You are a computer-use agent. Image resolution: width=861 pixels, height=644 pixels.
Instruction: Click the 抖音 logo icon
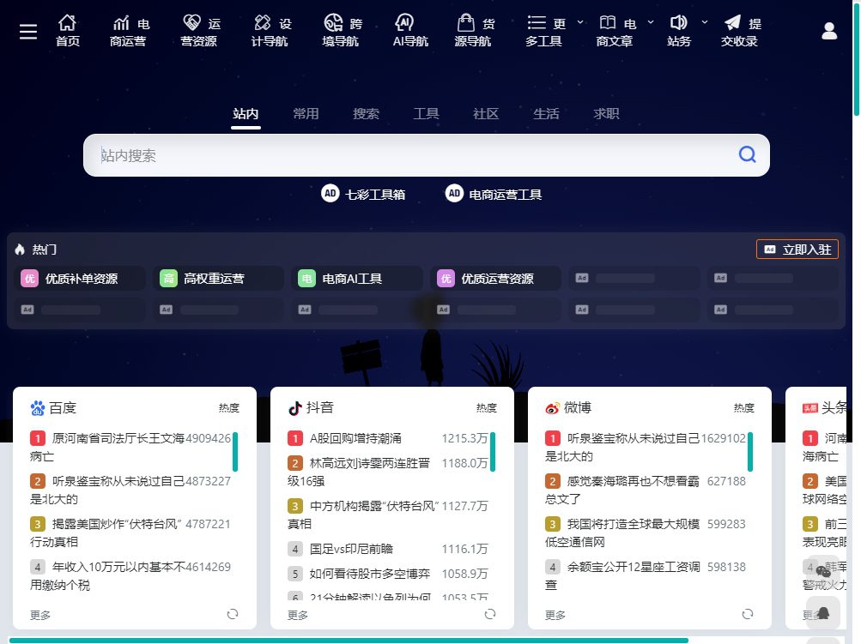[295, 408]
